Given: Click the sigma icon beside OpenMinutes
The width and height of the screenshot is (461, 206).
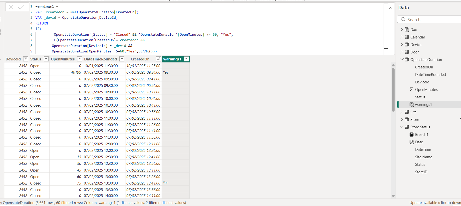Looking at the screenshot, I should click(x=411, y=89).
